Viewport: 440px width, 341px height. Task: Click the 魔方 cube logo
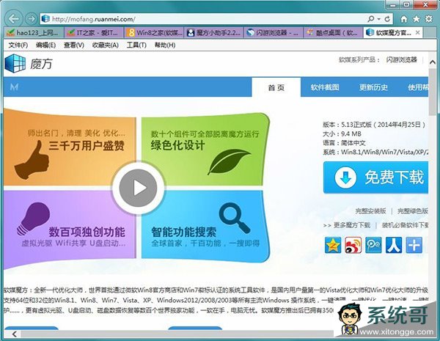15,63
